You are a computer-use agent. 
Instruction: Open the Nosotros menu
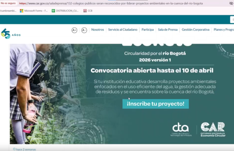(x=97, y=30)
